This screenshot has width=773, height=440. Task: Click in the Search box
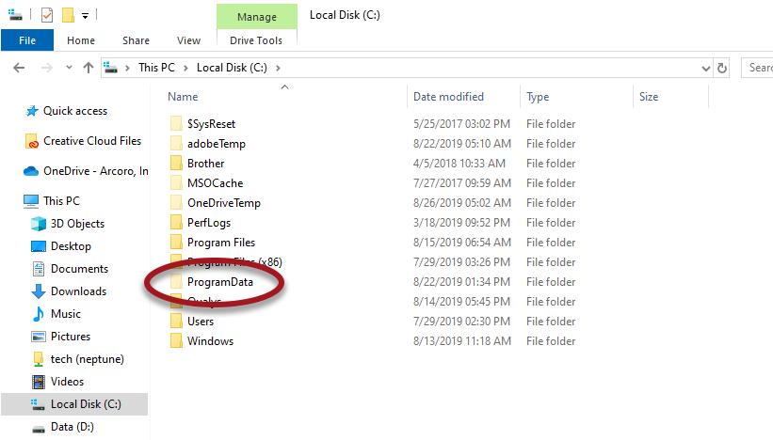[757, 68]
